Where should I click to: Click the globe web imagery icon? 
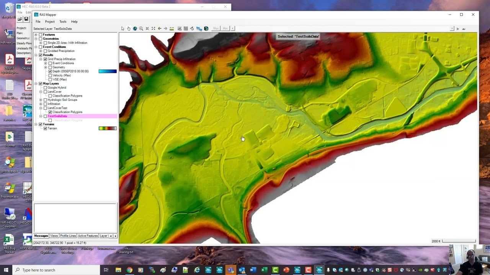pos(135,29)
